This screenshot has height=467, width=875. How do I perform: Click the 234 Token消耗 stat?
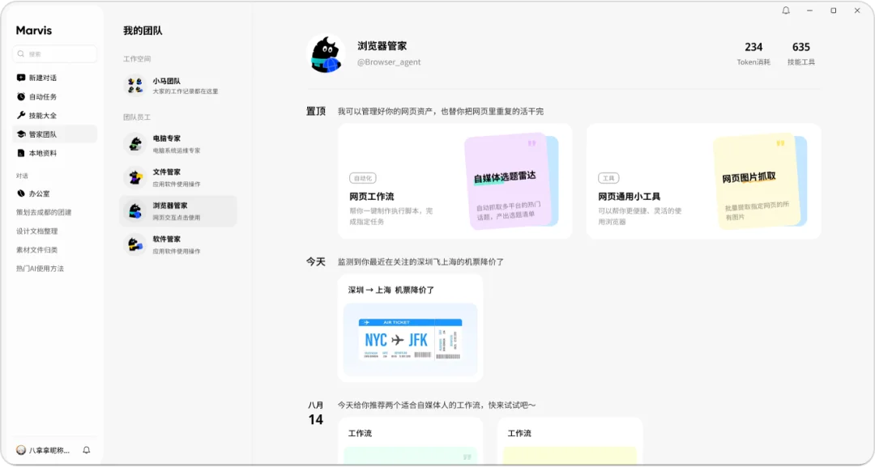(x=753, y=53)
